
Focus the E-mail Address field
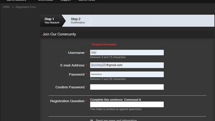coord(127,65)
